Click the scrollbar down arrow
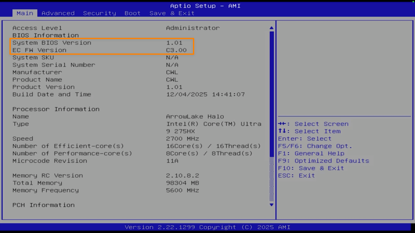The width and height of the screenshot is (415, 233). [271, 205]
